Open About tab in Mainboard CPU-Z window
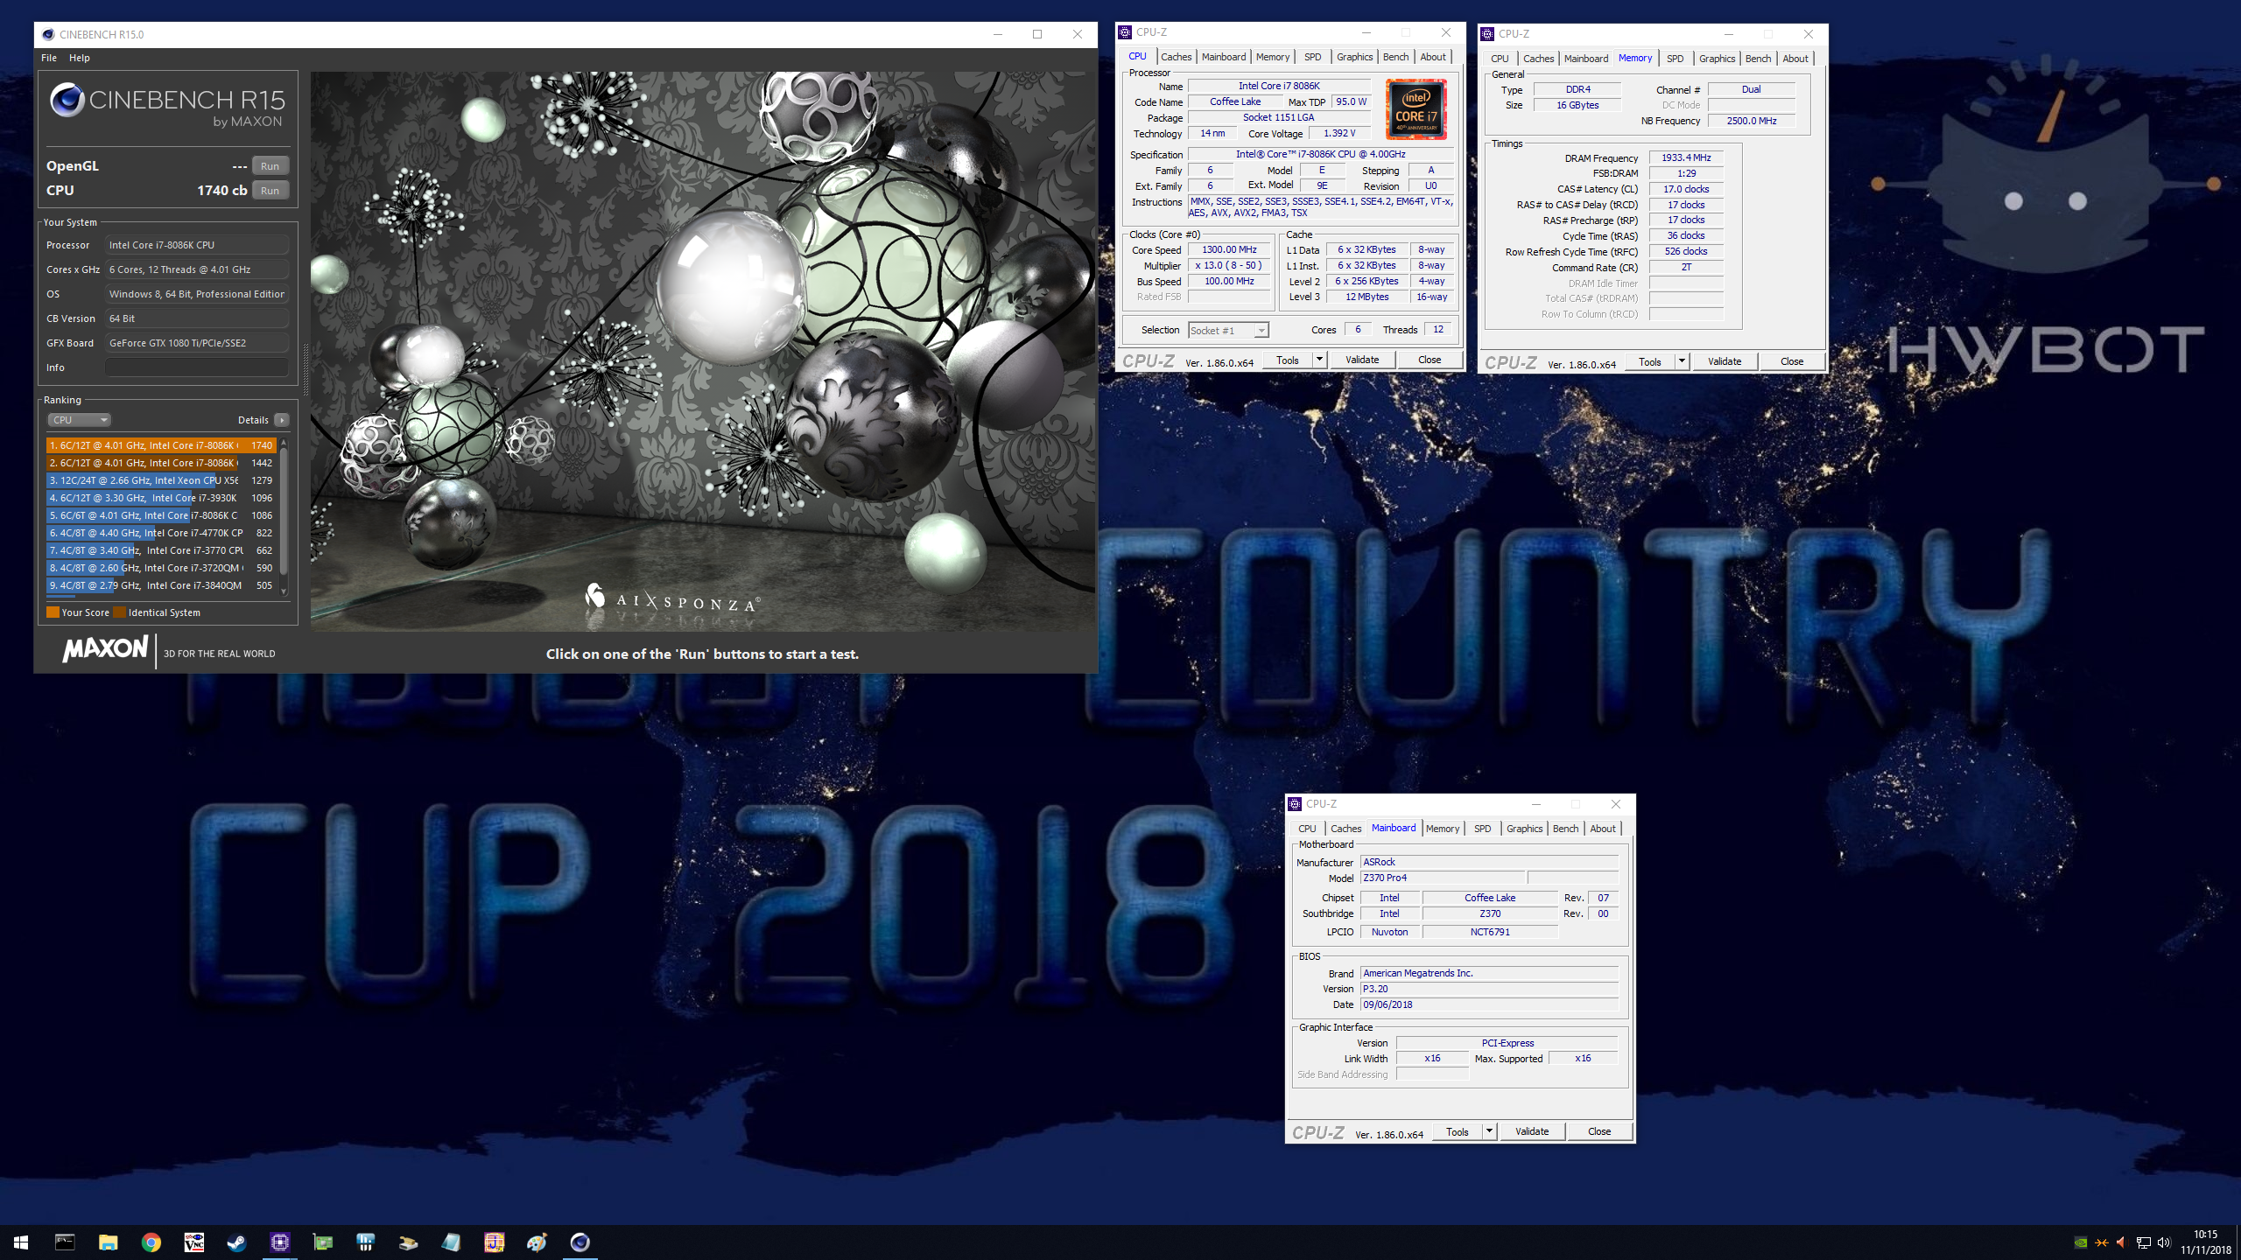The image size is (2241, 1260). pyautogui.click(x=1603, y=829)
